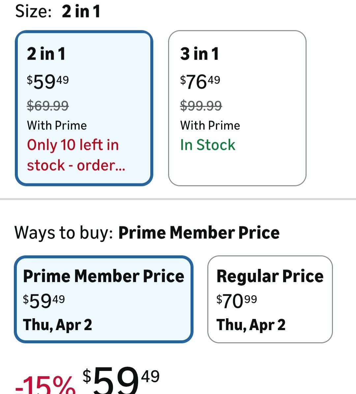Click the Size: 2 in 1 heading
356x394 pixels.
pyautogui.click(x=58, y=11)
